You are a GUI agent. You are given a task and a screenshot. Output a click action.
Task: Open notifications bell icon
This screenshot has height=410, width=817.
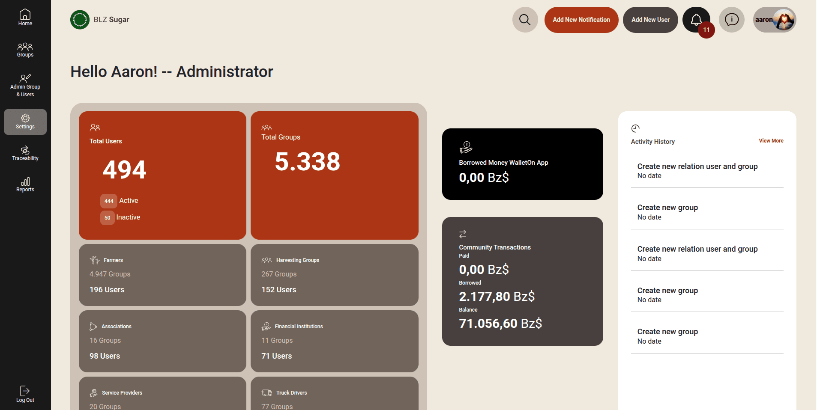[696, 20]
